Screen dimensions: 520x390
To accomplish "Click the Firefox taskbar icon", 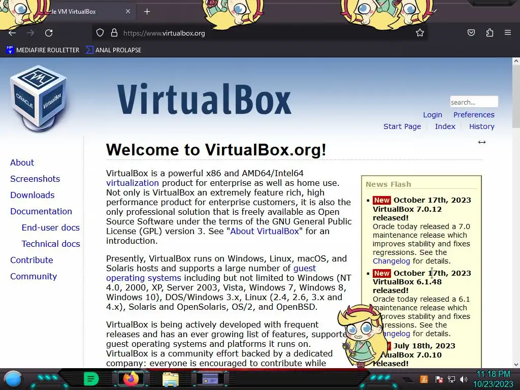I will coord(131,379).
